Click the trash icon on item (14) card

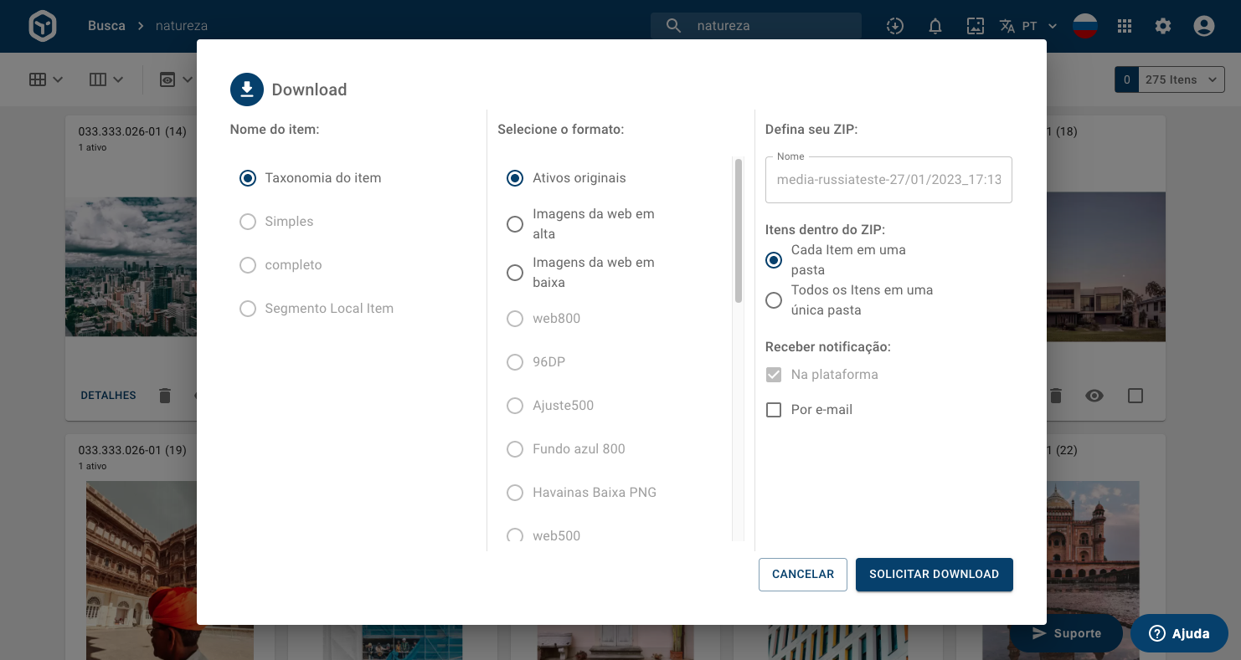click(x=165, y=396)
